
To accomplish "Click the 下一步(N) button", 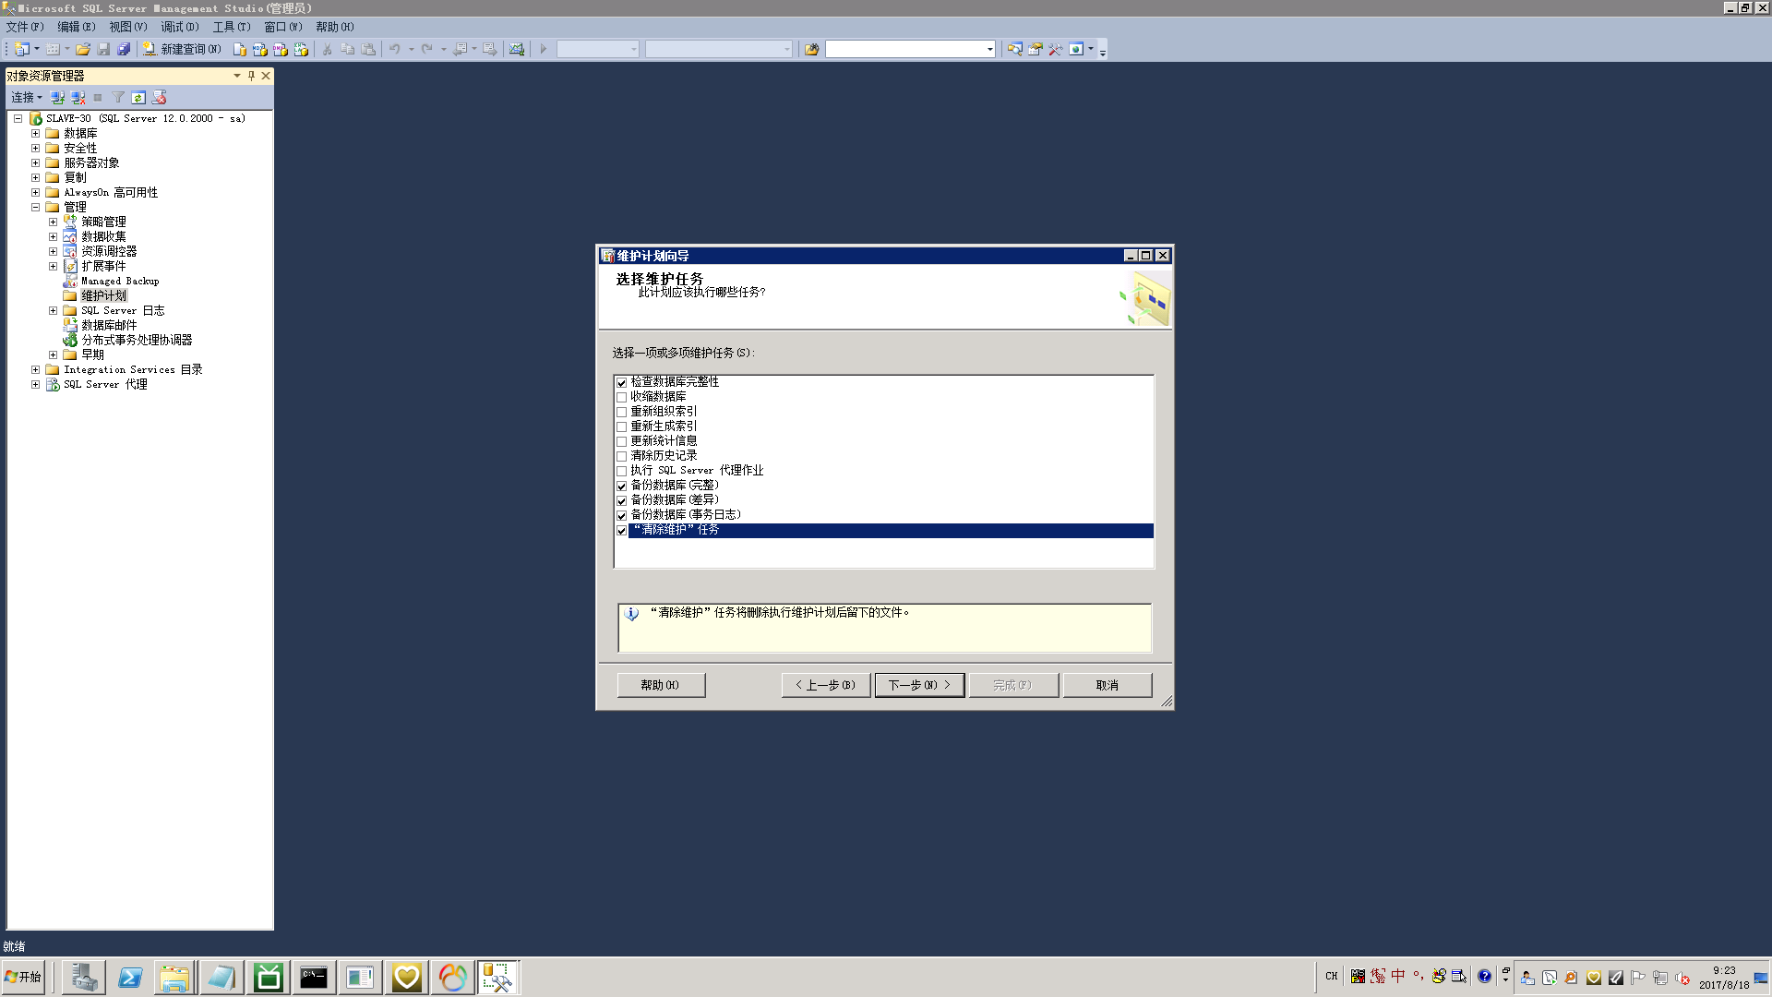I will tap(919, 685).
